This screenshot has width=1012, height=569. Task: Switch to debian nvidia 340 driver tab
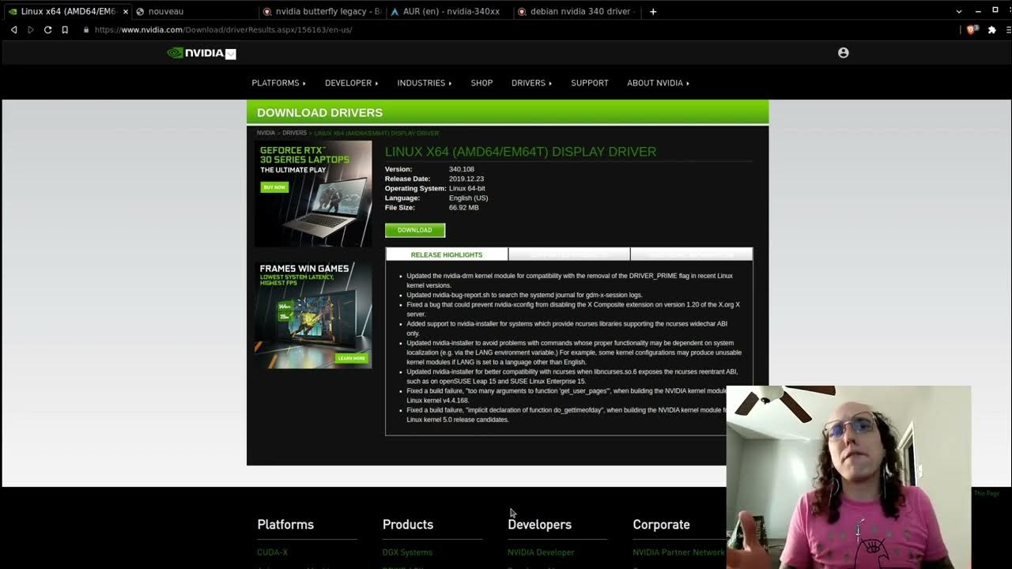(576, 11)
